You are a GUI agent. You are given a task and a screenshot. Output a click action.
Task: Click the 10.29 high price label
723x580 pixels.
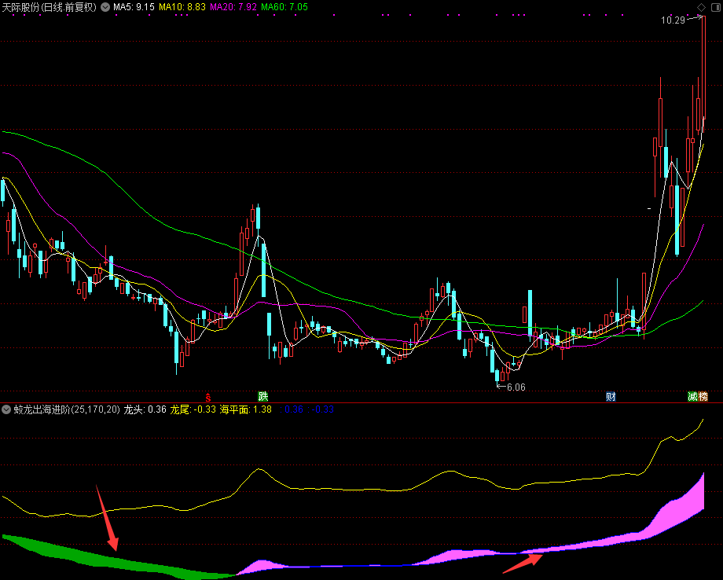[673, 20]
